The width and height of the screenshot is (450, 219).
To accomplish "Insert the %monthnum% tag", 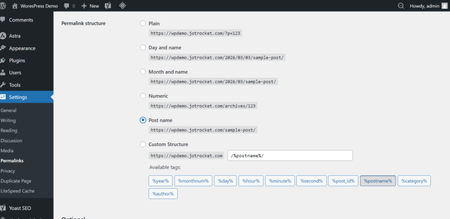I will [x=193, y=181].
